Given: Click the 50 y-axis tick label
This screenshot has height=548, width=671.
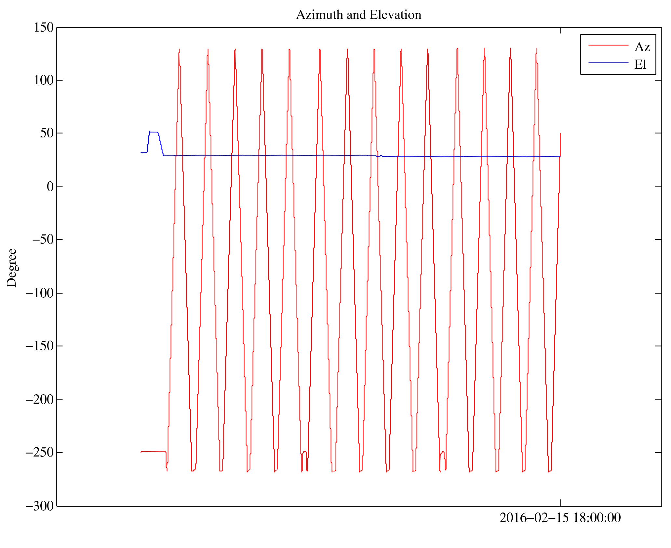Looking at the screenshot, I should pyautogui.click(x=47, y=133).
